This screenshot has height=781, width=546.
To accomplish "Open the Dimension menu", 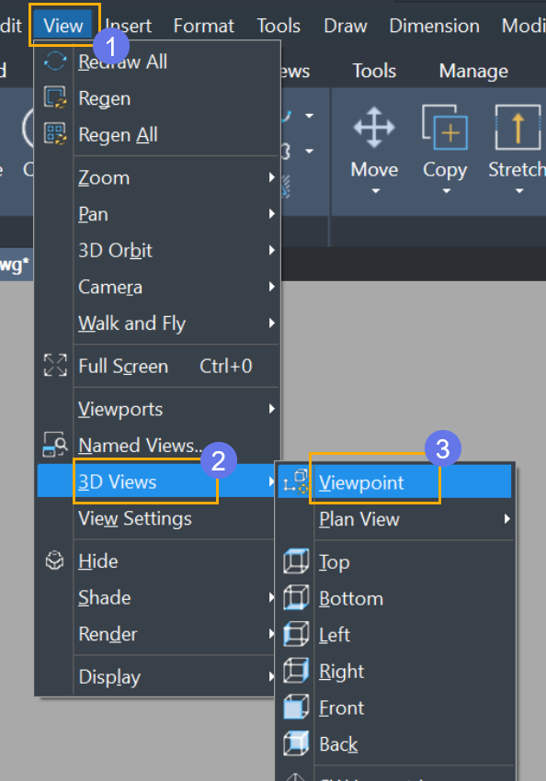I will coord(435,26).
